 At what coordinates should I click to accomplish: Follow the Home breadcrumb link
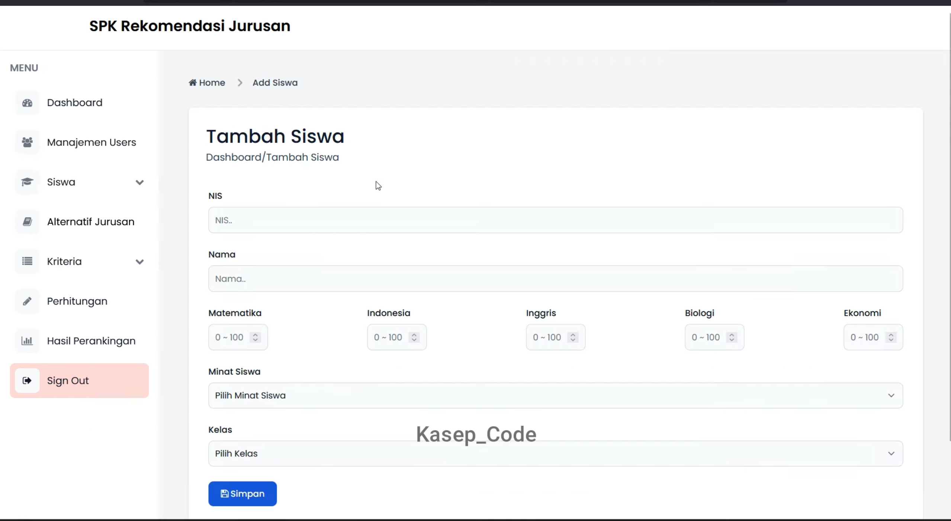[207, 83]
